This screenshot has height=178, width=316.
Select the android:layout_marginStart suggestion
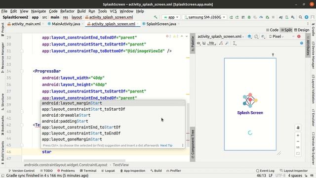[x=113, y=103]
